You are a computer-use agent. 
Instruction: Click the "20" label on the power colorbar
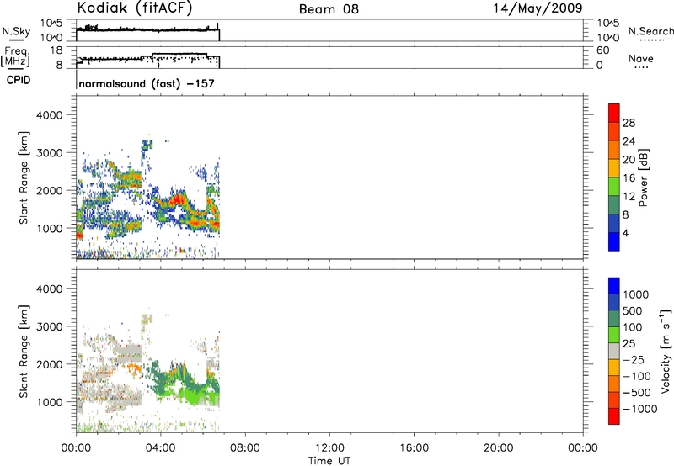coord(629,160)
